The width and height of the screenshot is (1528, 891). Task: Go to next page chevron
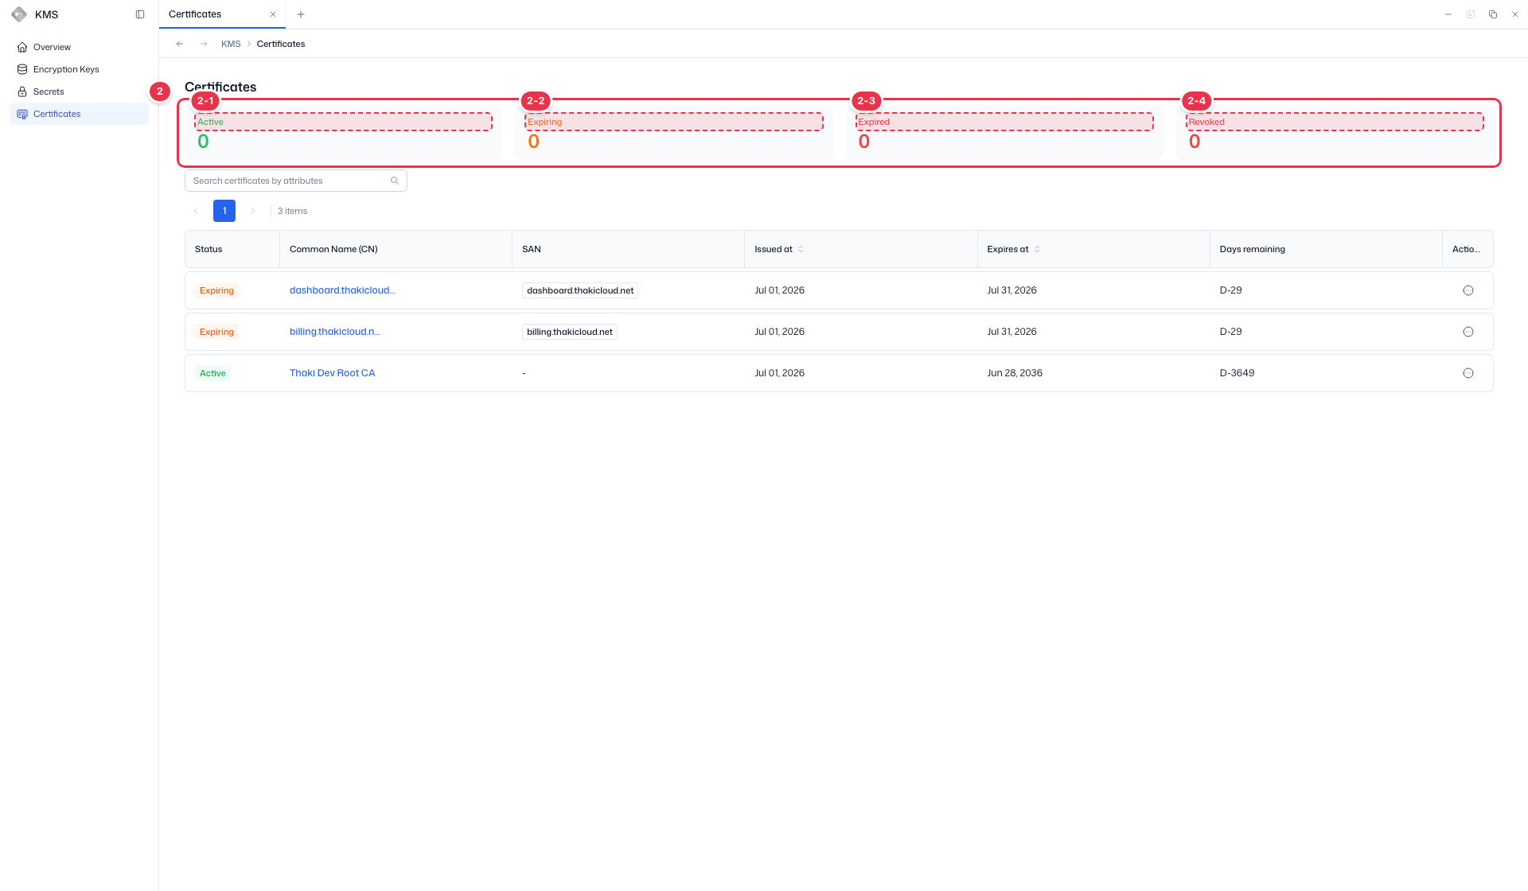pos(253,211)
